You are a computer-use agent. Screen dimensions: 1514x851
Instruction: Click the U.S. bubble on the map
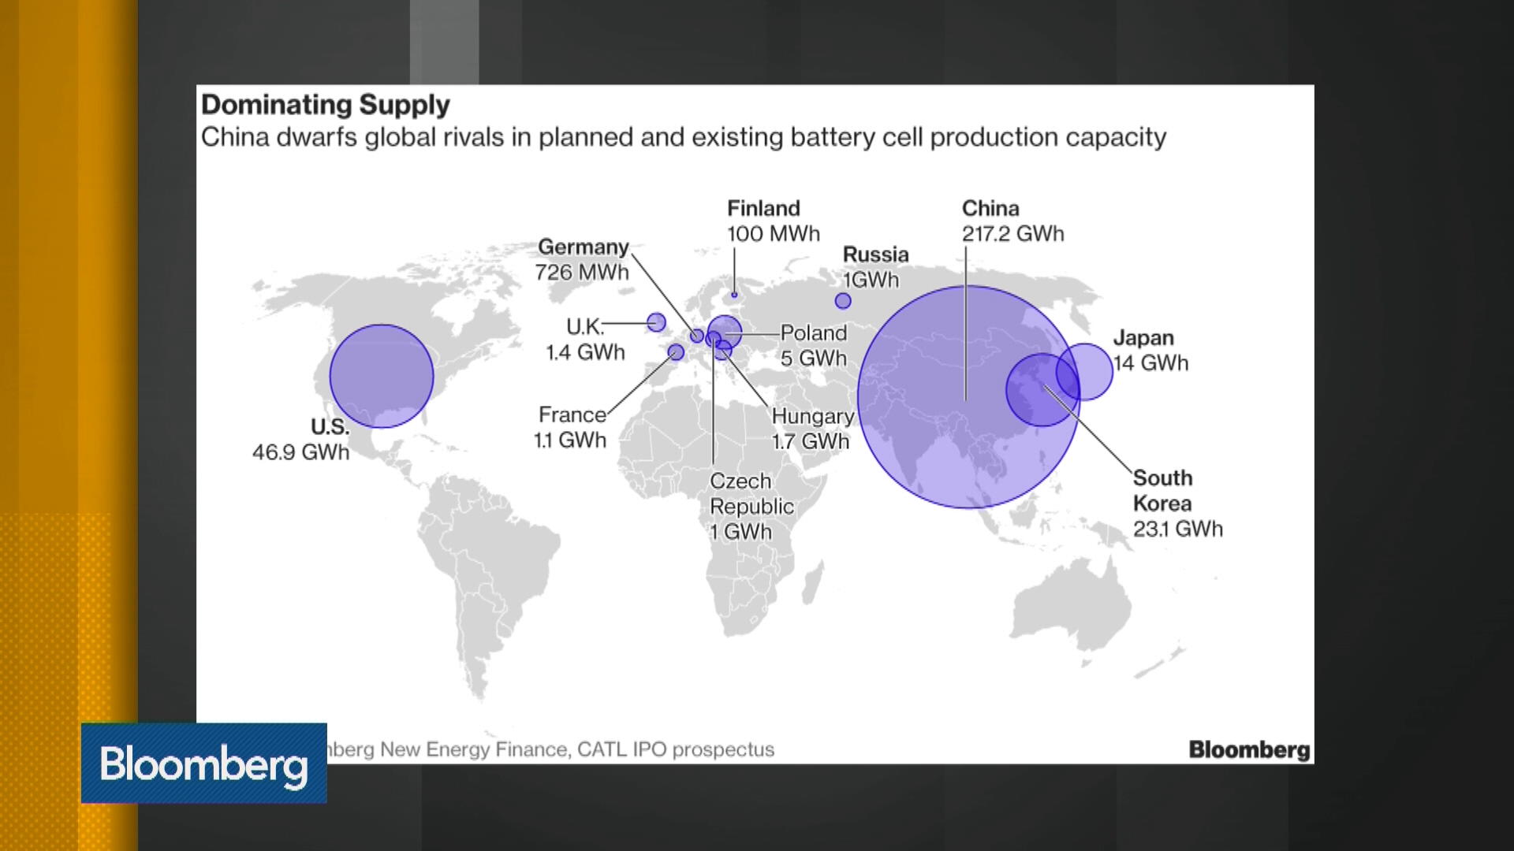click(x=382, y=376)
